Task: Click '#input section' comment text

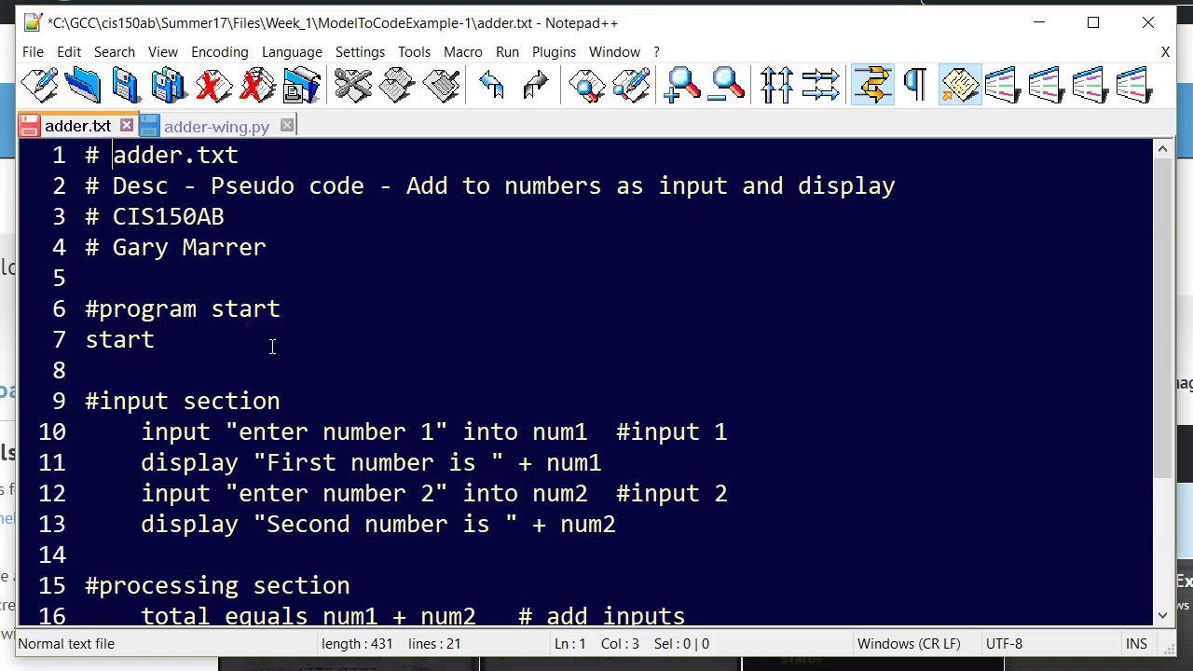Action: (x=183, y=401)
